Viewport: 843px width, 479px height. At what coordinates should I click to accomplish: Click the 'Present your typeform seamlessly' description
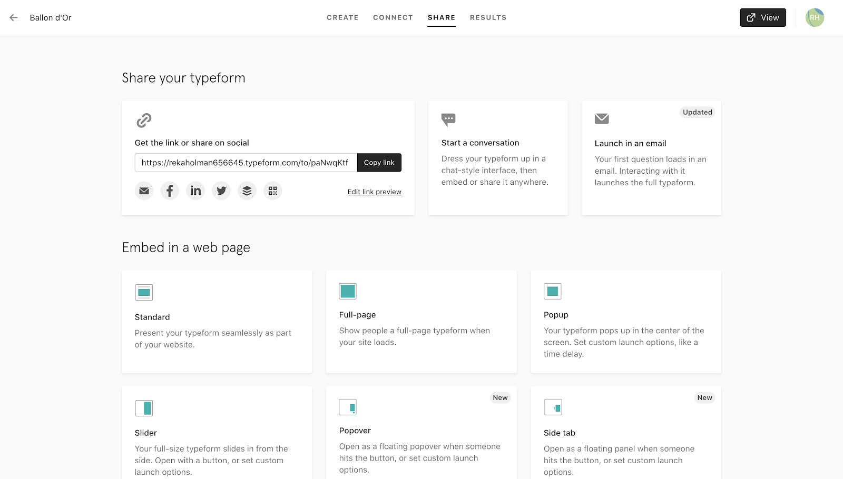(213, 339)
